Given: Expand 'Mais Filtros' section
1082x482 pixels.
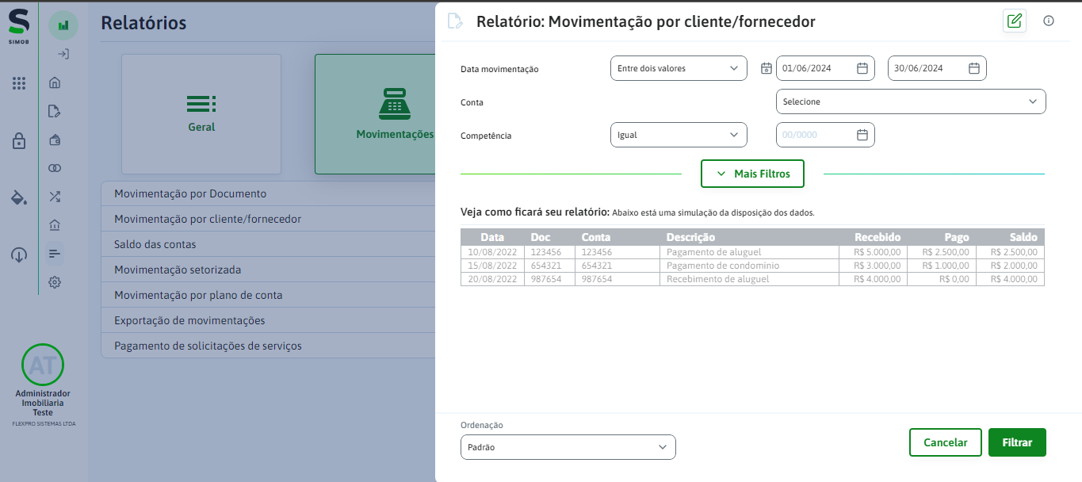Looking at the screenshot, I should 752,174.
